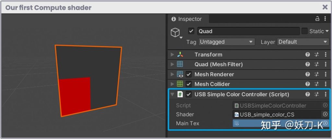The height and width of the screenshot is (139, 332).
Task: Click the Shader field object picker
Action: 325,114
